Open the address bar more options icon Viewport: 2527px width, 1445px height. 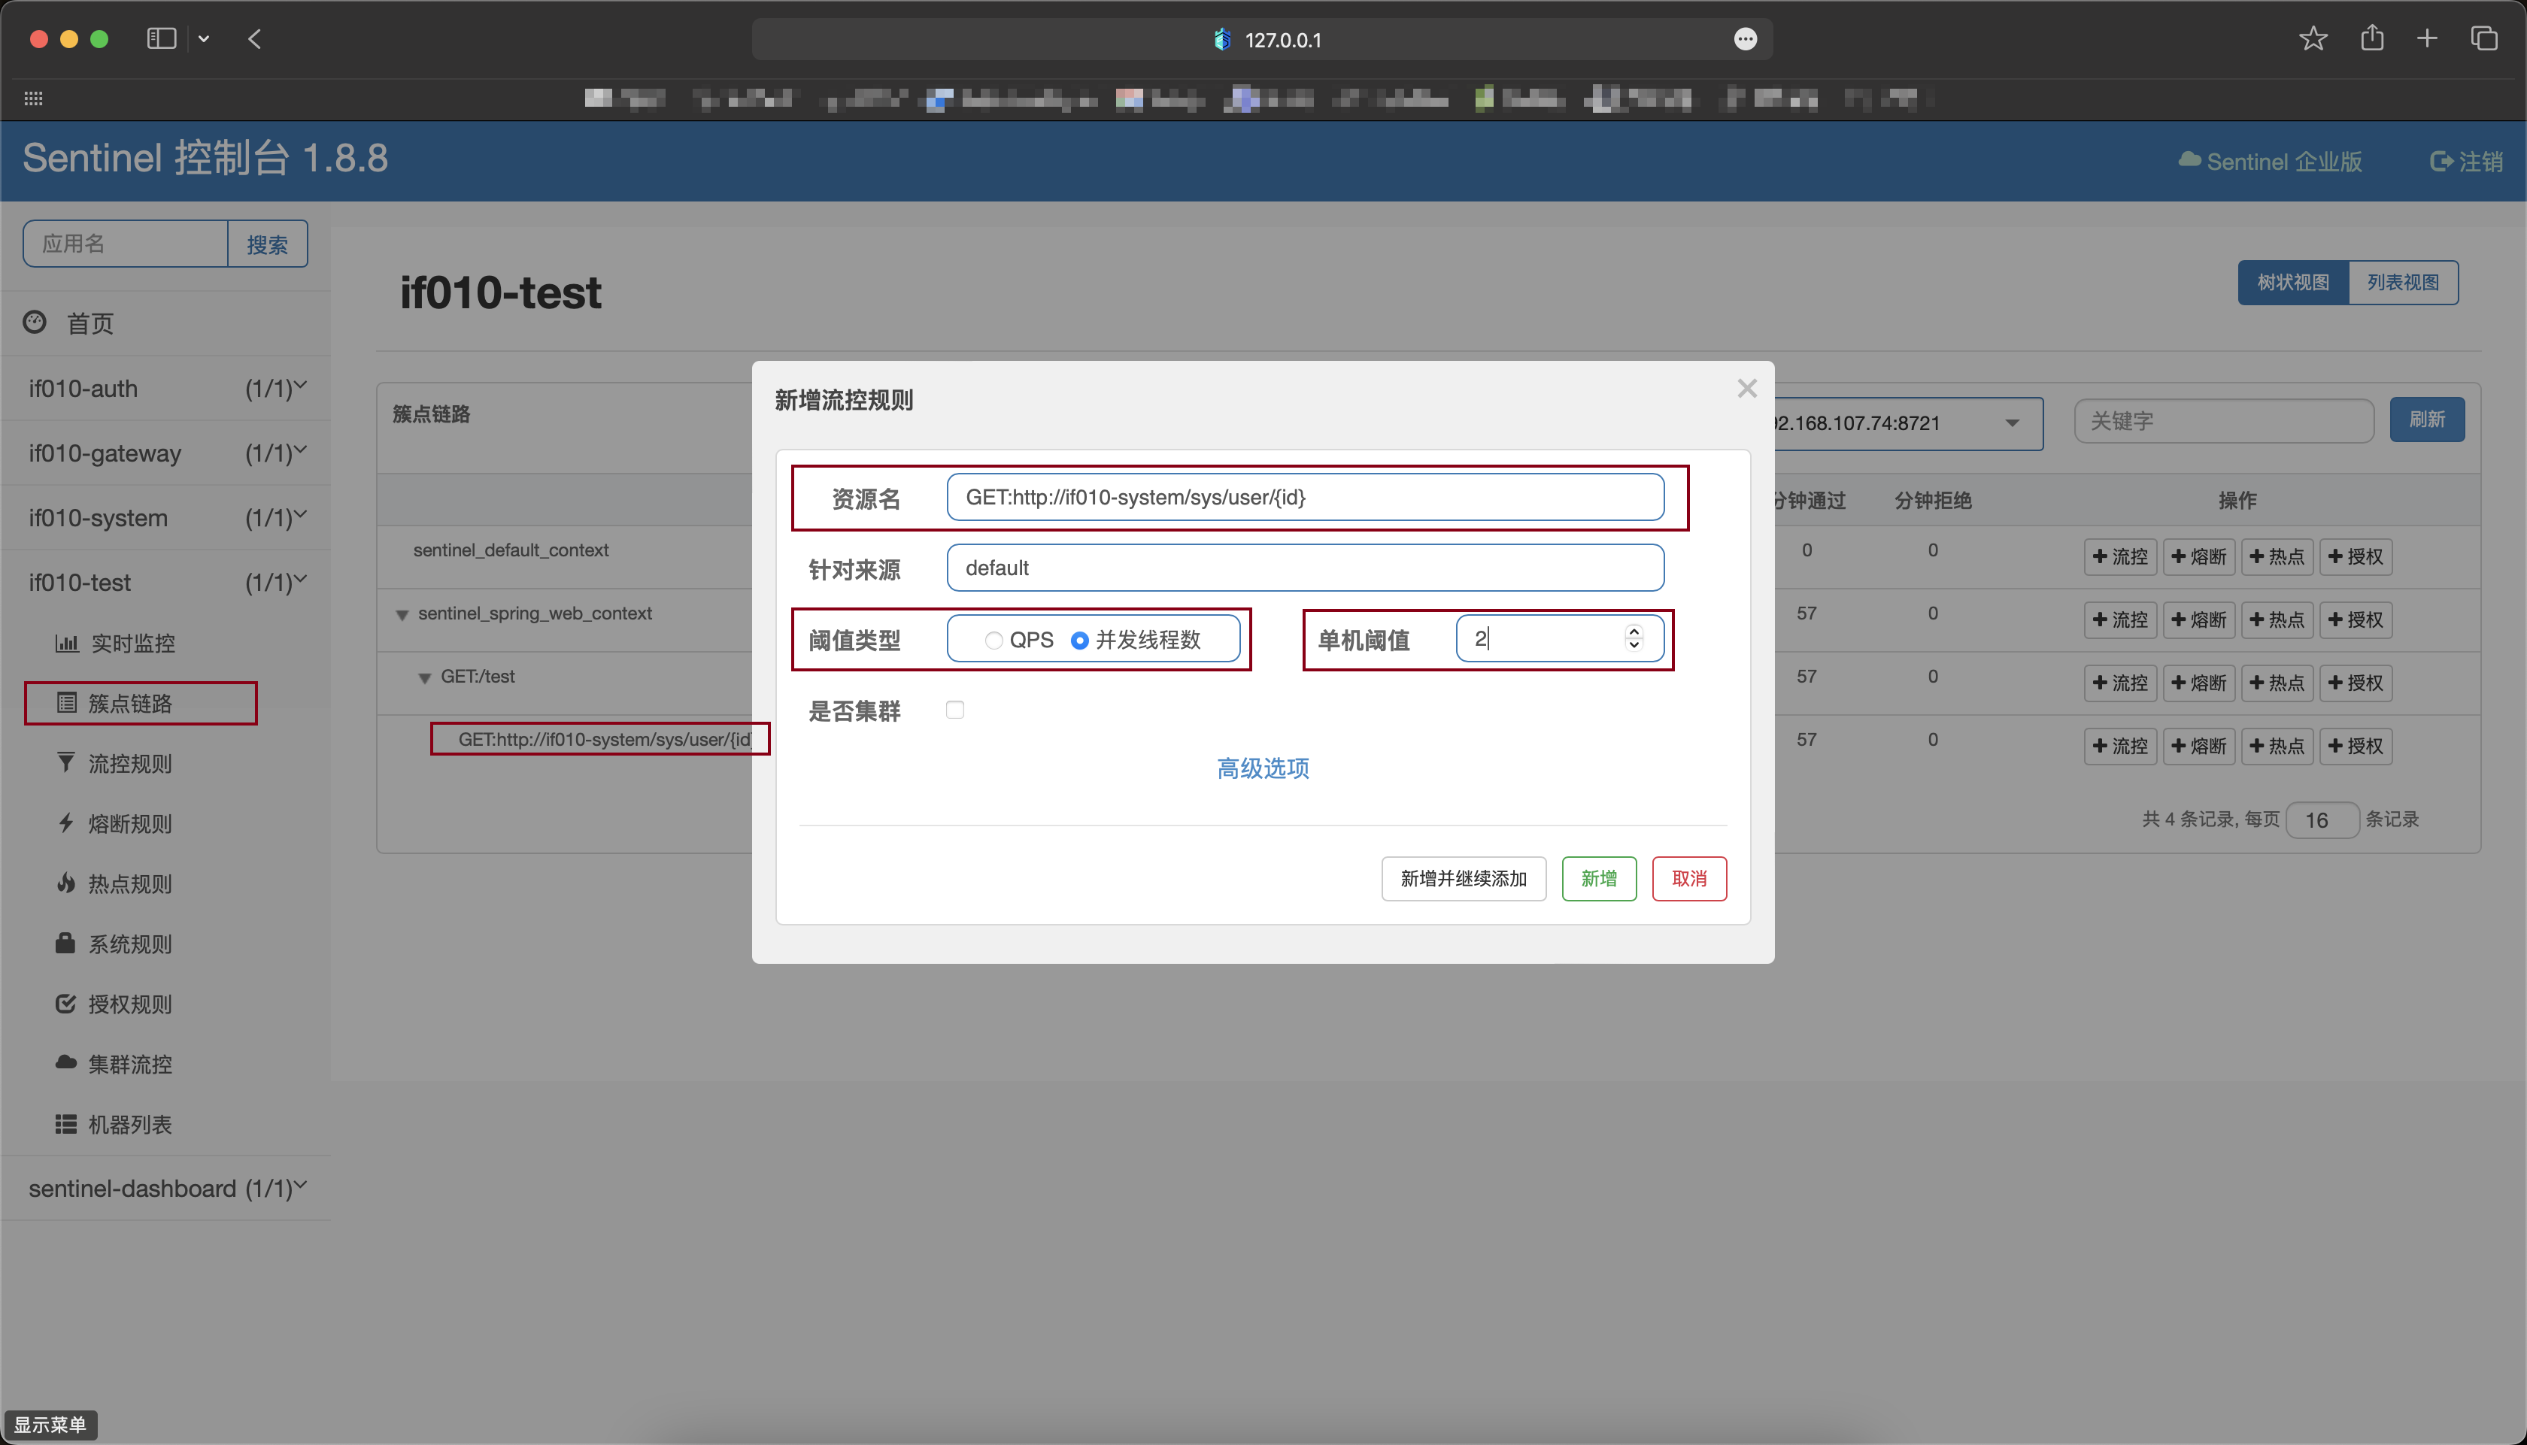coord(1745,38)
